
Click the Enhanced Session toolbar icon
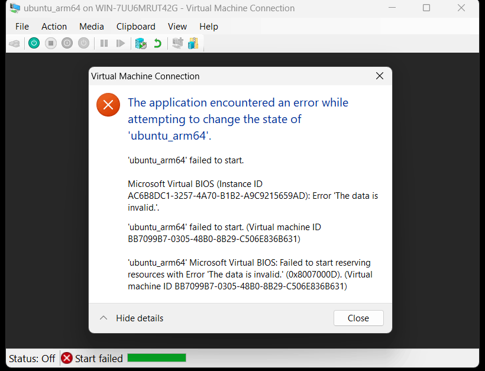click(177, 43)
